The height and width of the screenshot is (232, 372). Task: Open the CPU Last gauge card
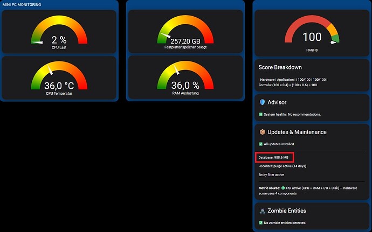coord(59,32)
